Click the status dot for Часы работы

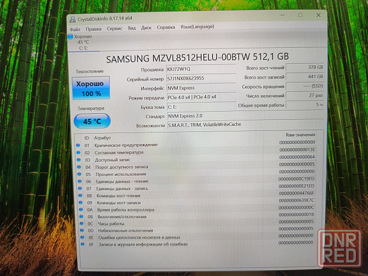pyautogui.click(x=82, y=223)
